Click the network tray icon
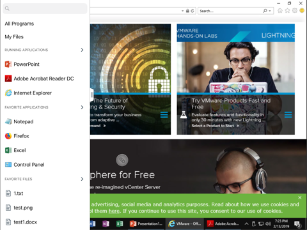307x230 pixels. 261,224
